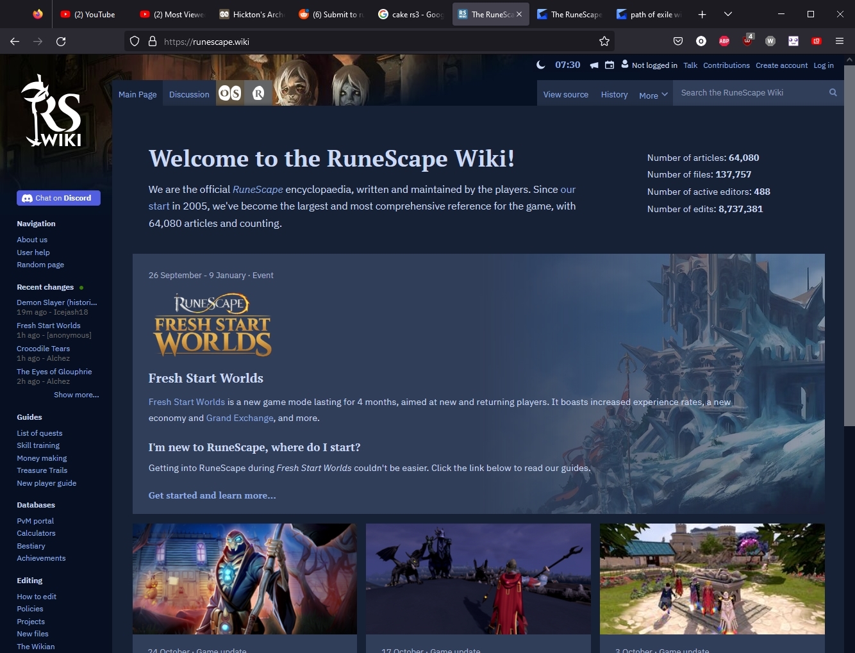Screen dimensions: 855x653
Task: Click the Create account link
Action: 781,65
